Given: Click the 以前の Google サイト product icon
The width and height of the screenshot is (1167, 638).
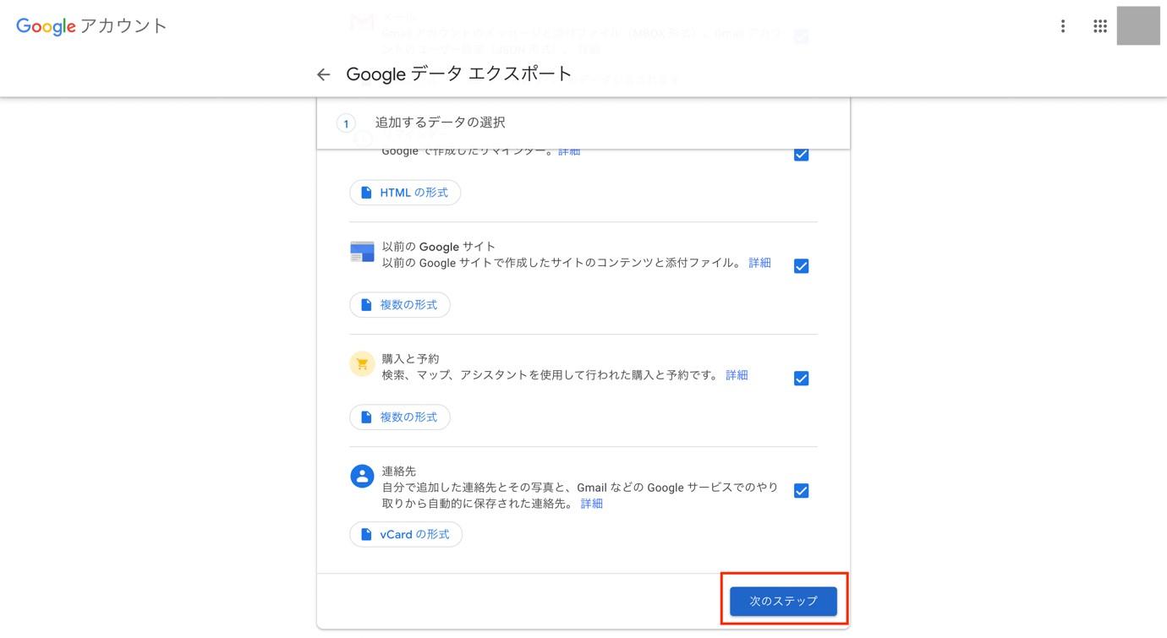Looking at the screenshot, I should click(361, 251).
